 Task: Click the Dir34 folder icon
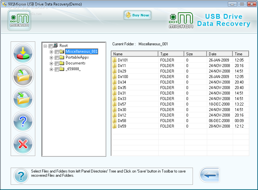click(114, 82)
